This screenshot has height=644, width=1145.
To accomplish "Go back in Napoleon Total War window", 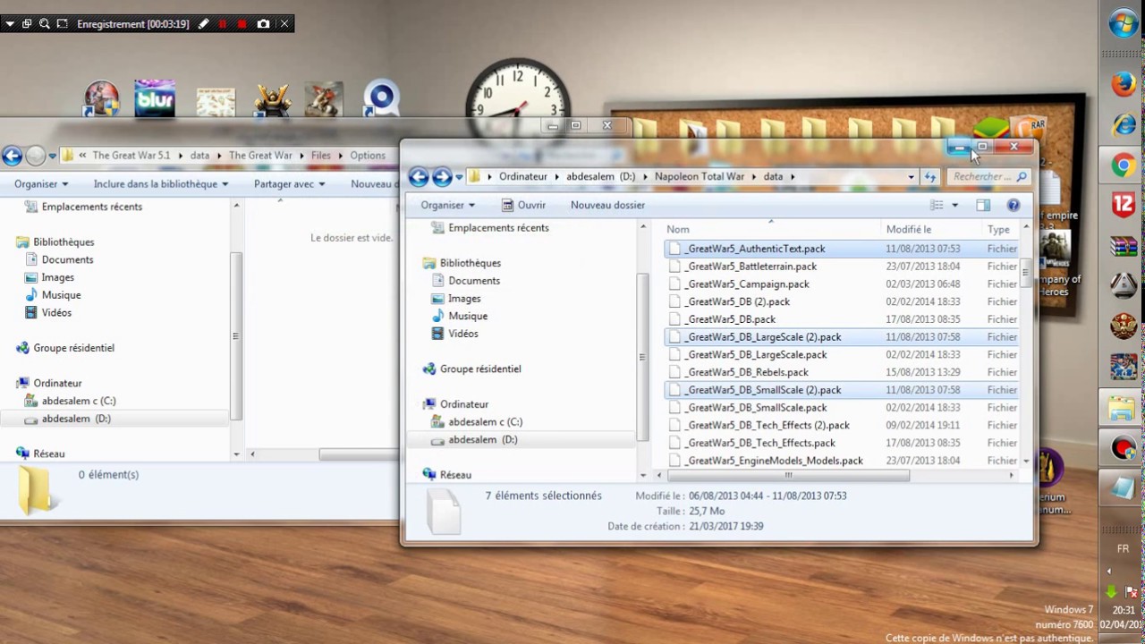I will (x=418, y=177).
